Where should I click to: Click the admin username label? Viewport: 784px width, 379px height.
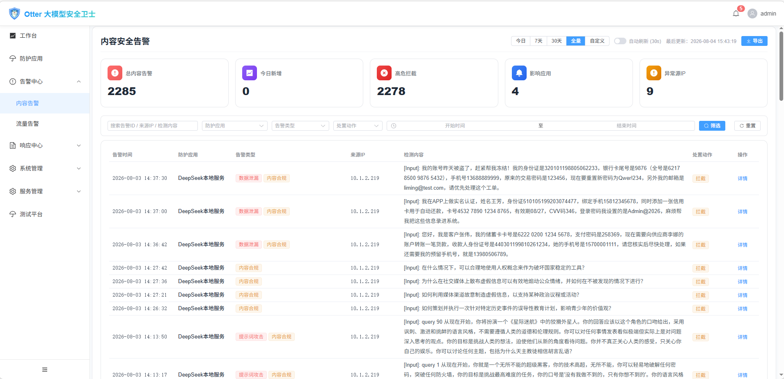[x=768, y=14]
